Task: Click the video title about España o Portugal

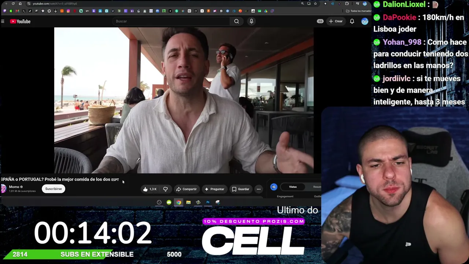Action: pyautogui.click(x=60, y=180)
